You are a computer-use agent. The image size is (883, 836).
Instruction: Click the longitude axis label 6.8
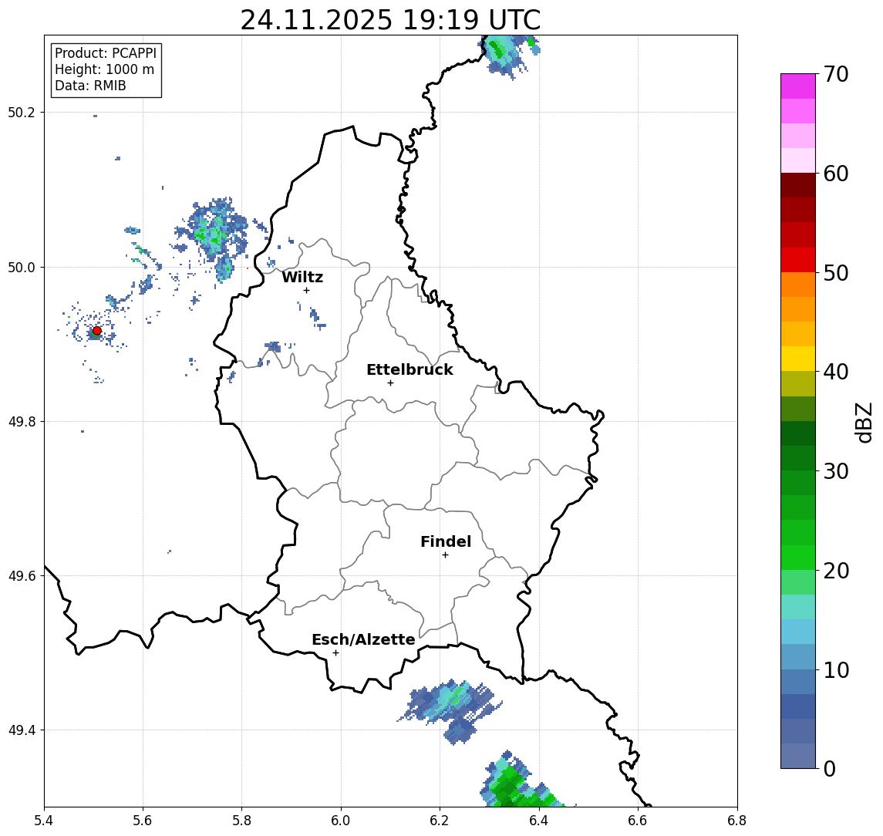tap(737, 821)
